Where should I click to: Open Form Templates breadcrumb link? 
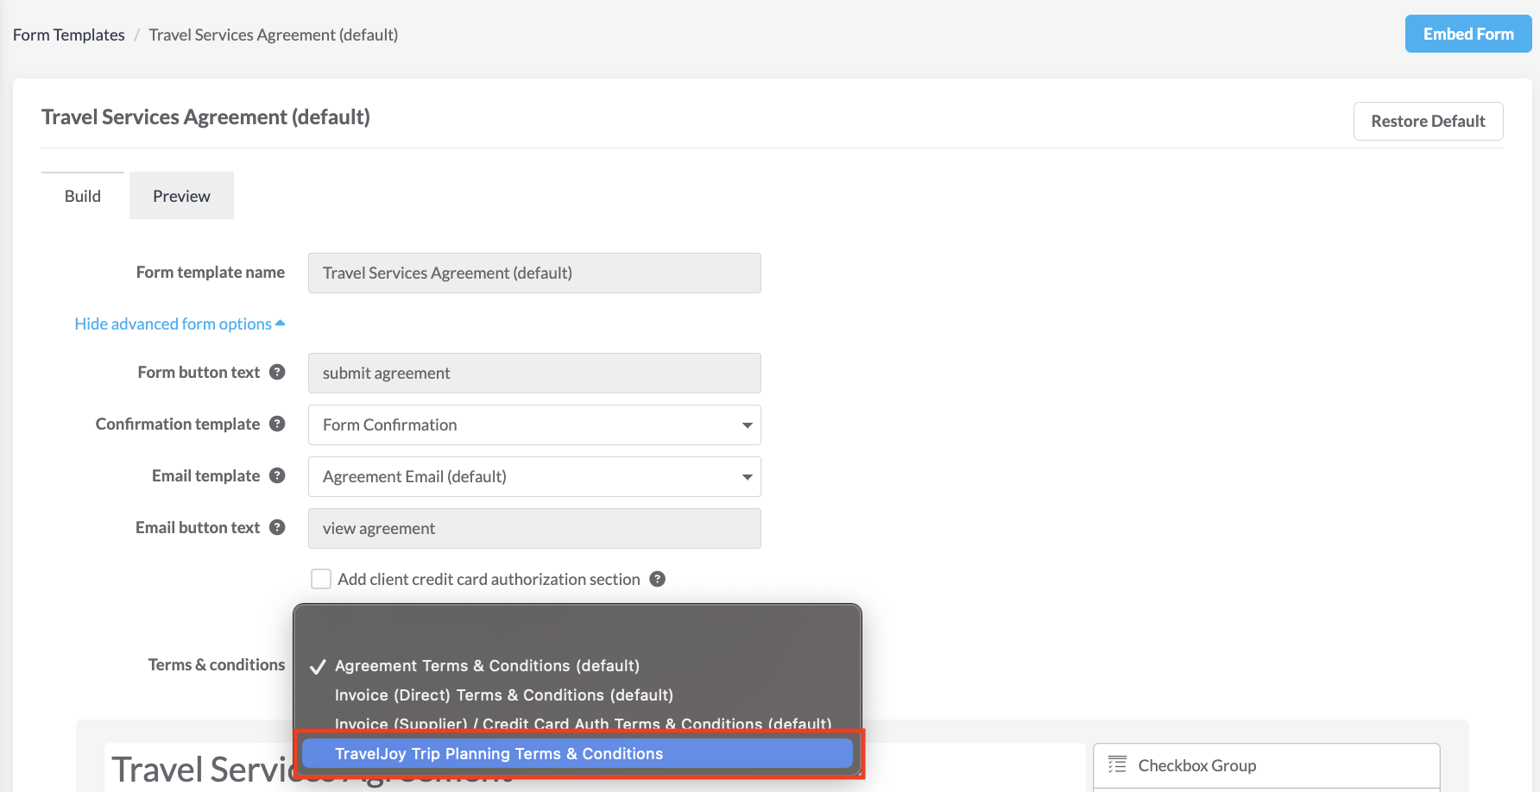[x=69, y=35]
